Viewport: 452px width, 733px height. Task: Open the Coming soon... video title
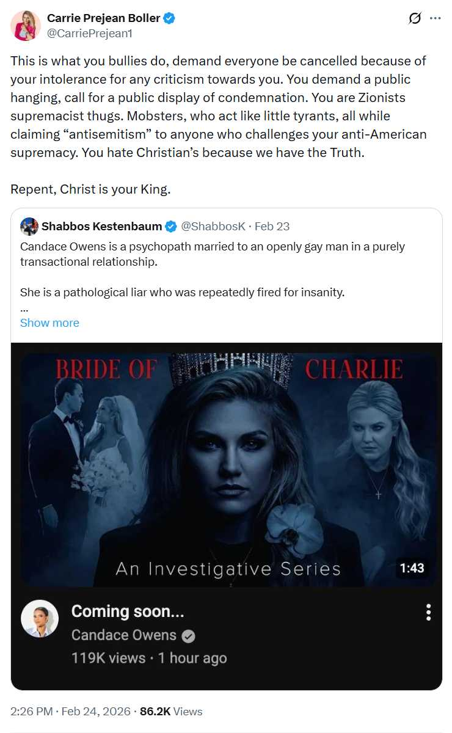tap(128, 611)
